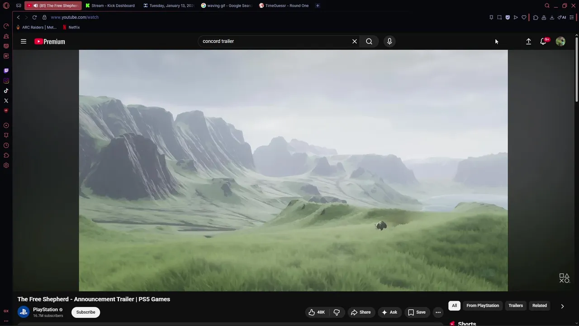579x326 pixels.
Task: Open a new browser tab
Action: (x=318, y=6)
